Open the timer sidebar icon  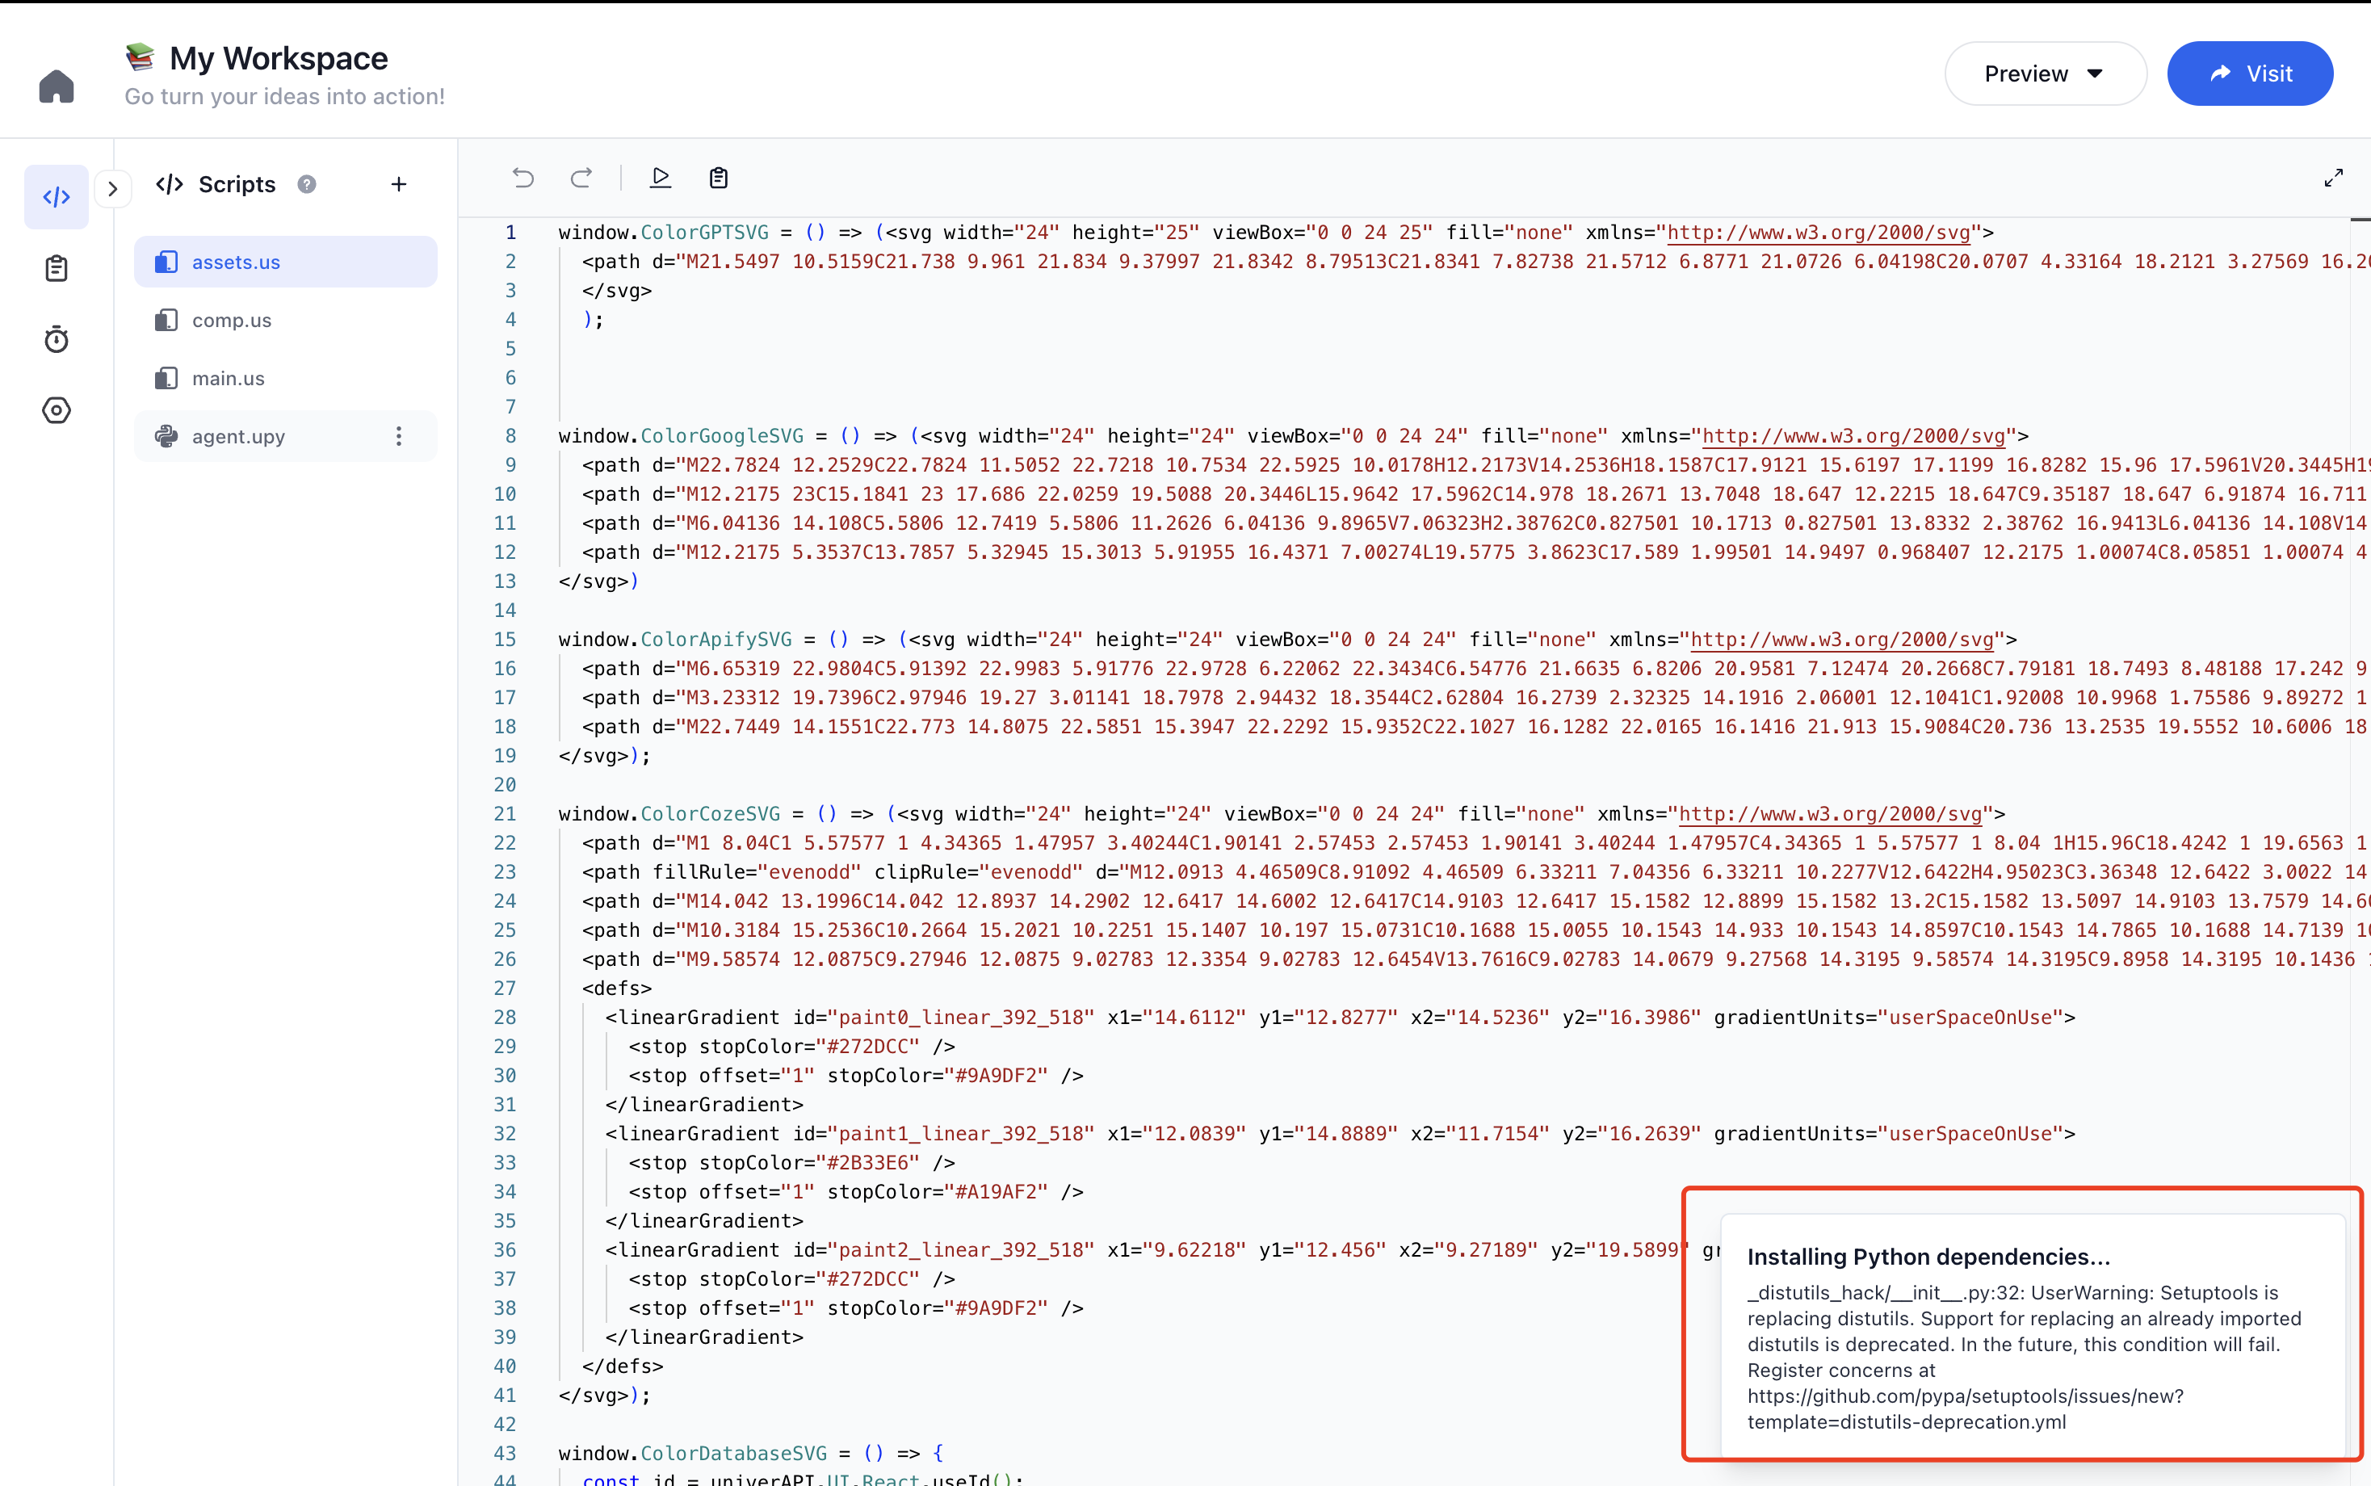pos(56,339)
